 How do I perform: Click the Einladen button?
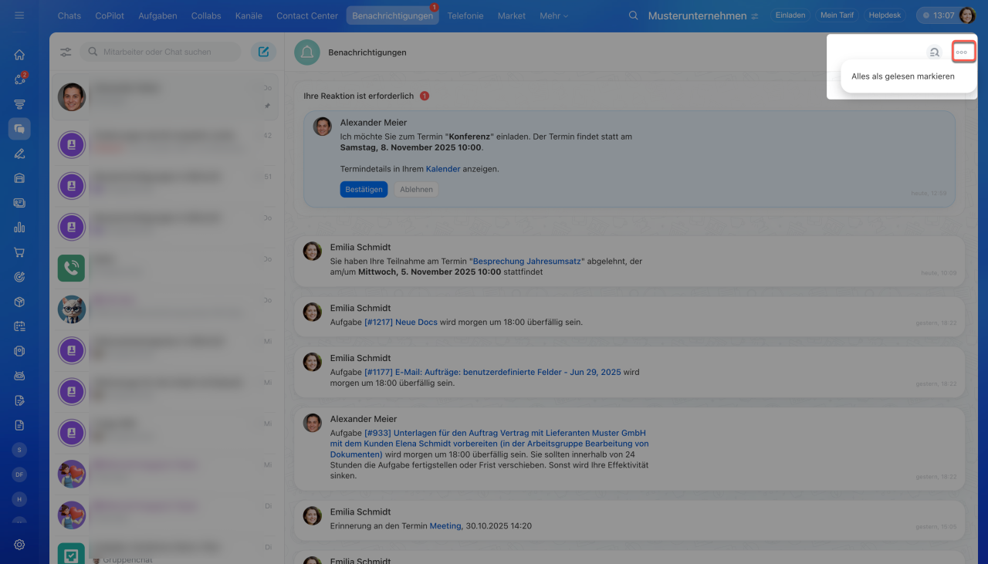790,15
